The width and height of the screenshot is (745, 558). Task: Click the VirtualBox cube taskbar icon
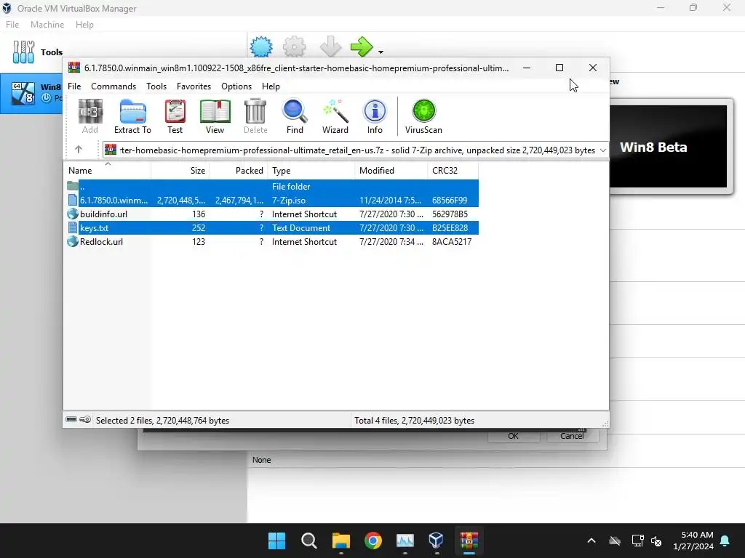437,541
